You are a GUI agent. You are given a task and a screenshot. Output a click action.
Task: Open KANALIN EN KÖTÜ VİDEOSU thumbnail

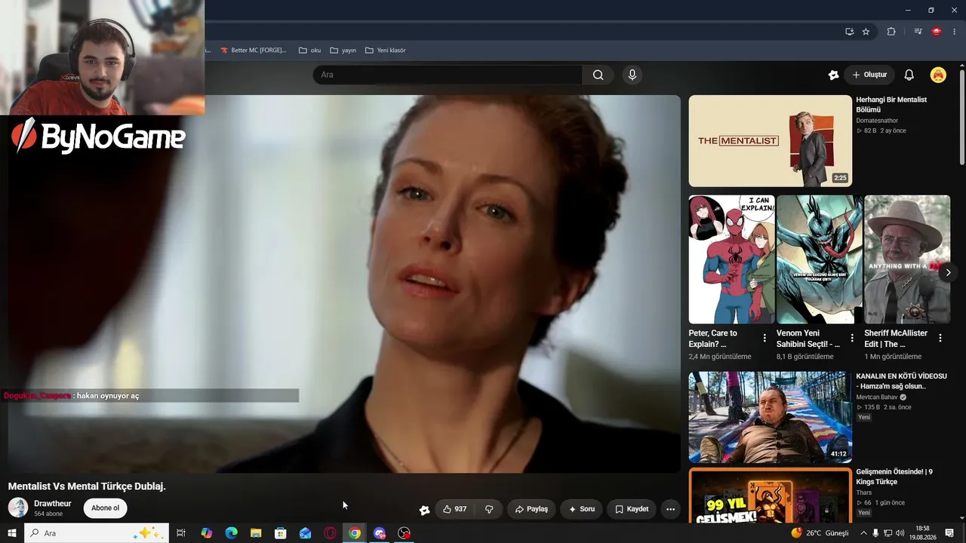pyautogui.click(x=771, y=417)
